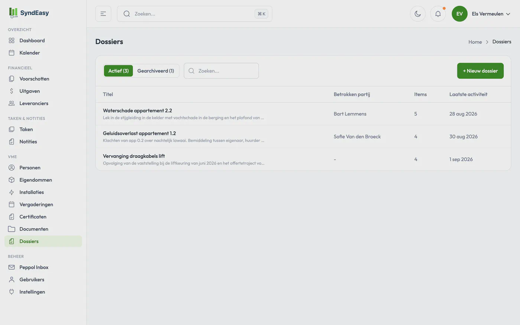The image size is (520, 325).
Task: Open the notifications bell
Action: tap(438, 14)
